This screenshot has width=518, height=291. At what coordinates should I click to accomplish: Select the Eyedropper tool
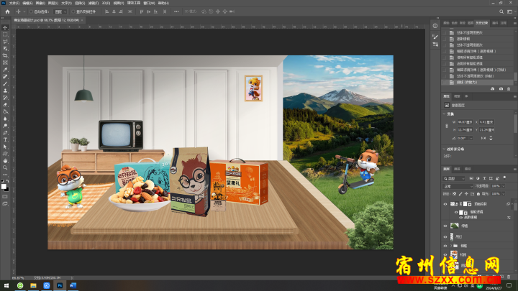[x=5, y=69]
